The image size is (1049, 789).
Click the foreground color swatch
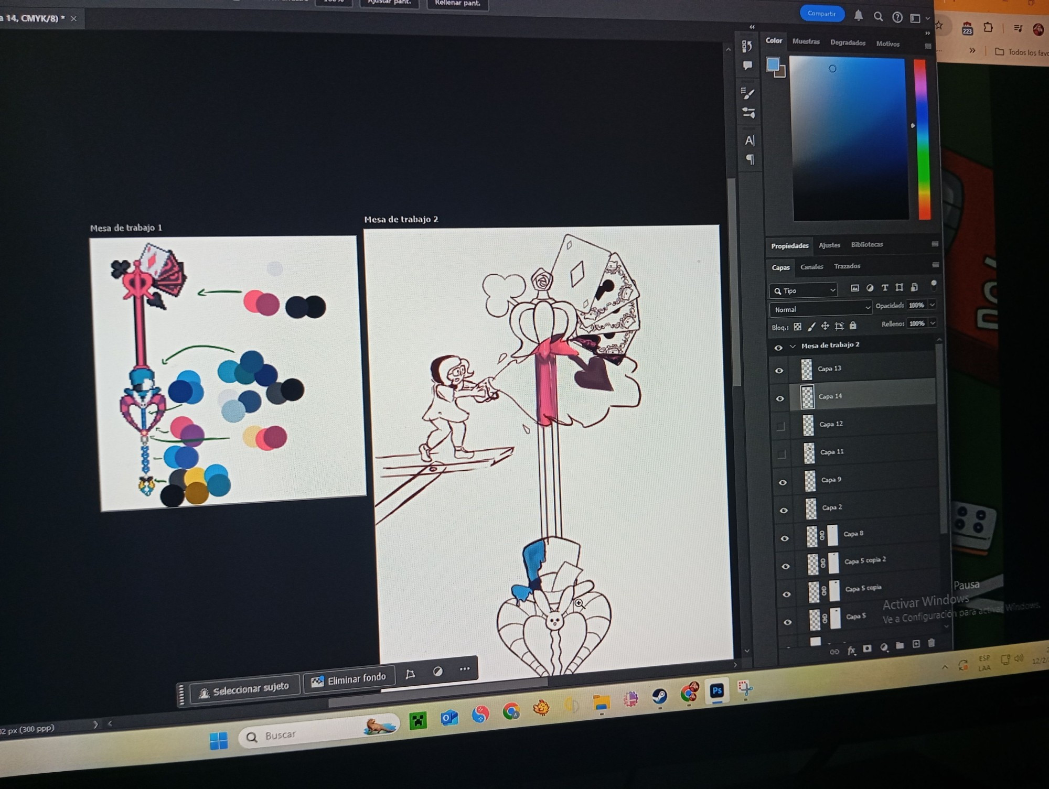click(773, 64)
